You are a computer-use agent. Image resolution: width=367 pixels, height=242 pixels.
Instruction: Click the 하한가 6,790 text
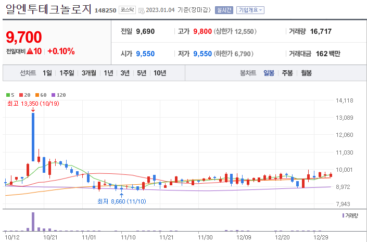click(x=234, y=54)
